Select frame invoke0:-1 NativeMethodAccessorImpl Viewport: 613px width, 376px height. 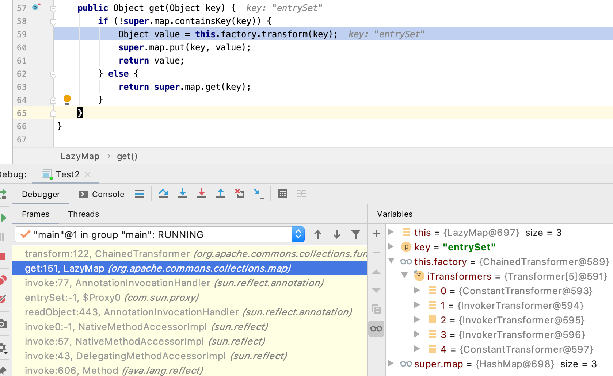[x=190, y=327]
